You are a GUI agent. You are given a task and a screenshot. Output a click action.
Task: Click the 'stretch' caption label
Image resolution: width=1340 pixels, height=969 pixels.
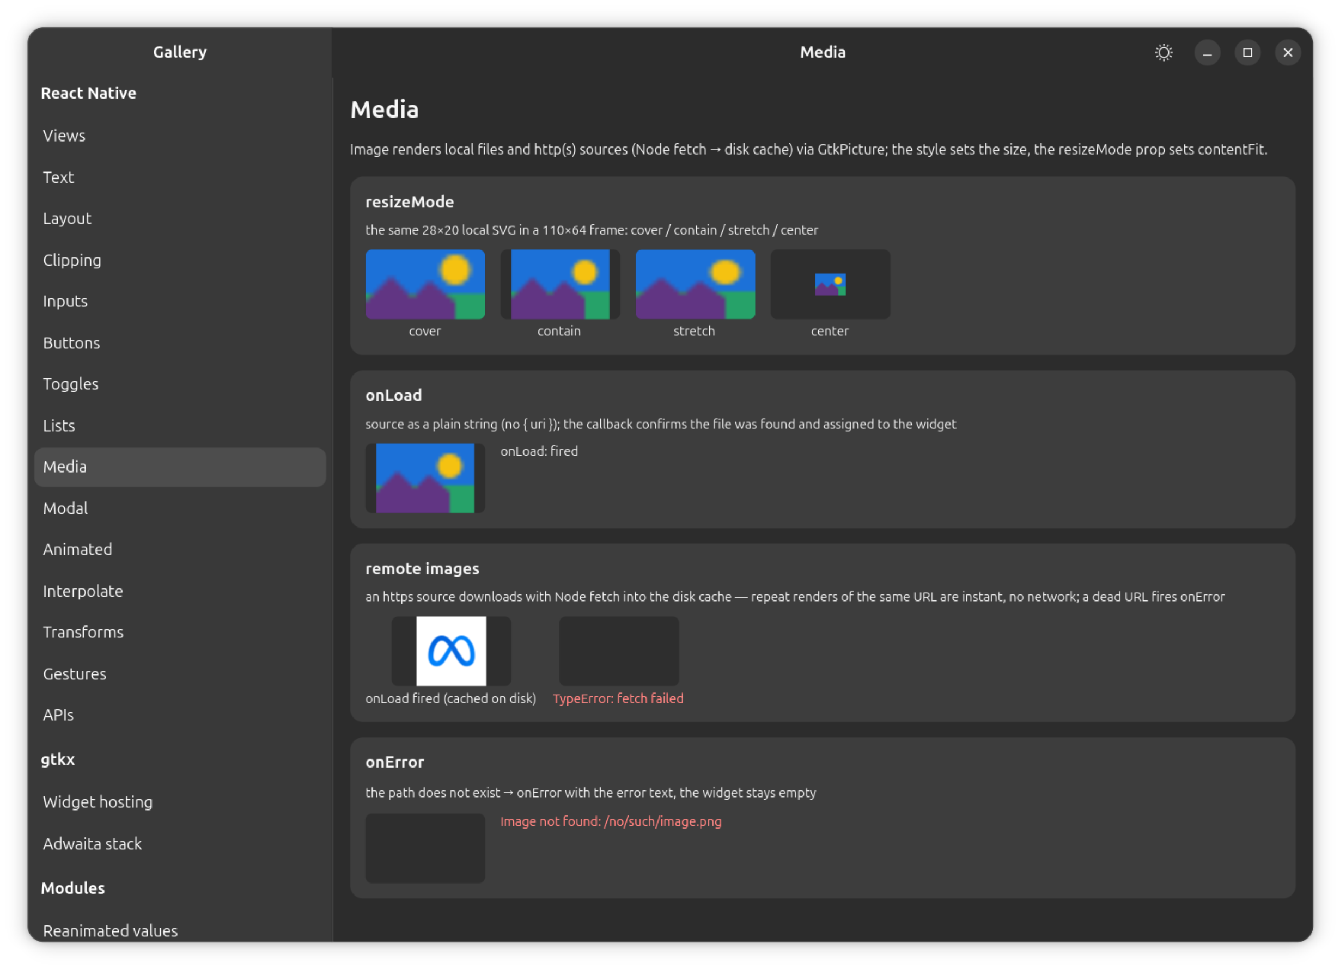(x=694, y=330)
